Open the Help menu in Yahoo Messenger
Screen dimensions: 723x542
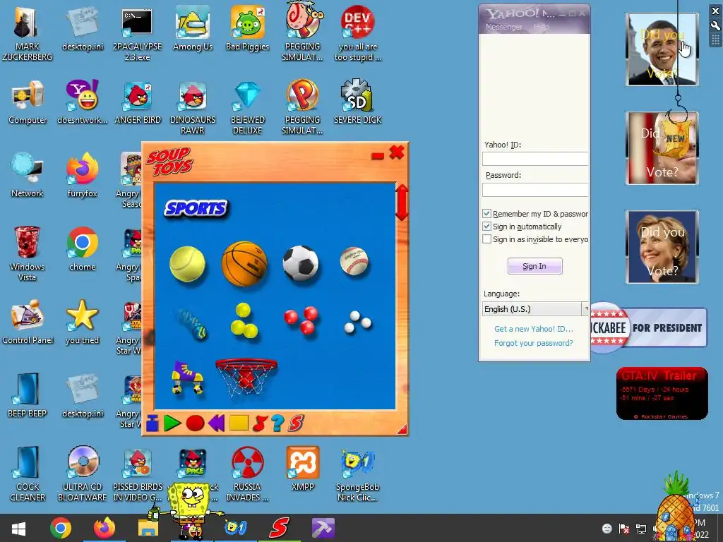point(542,27)
